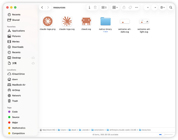Select the claude-logo.png file thumbnail
The image size is (178, 140).
(x=47, y=21)
